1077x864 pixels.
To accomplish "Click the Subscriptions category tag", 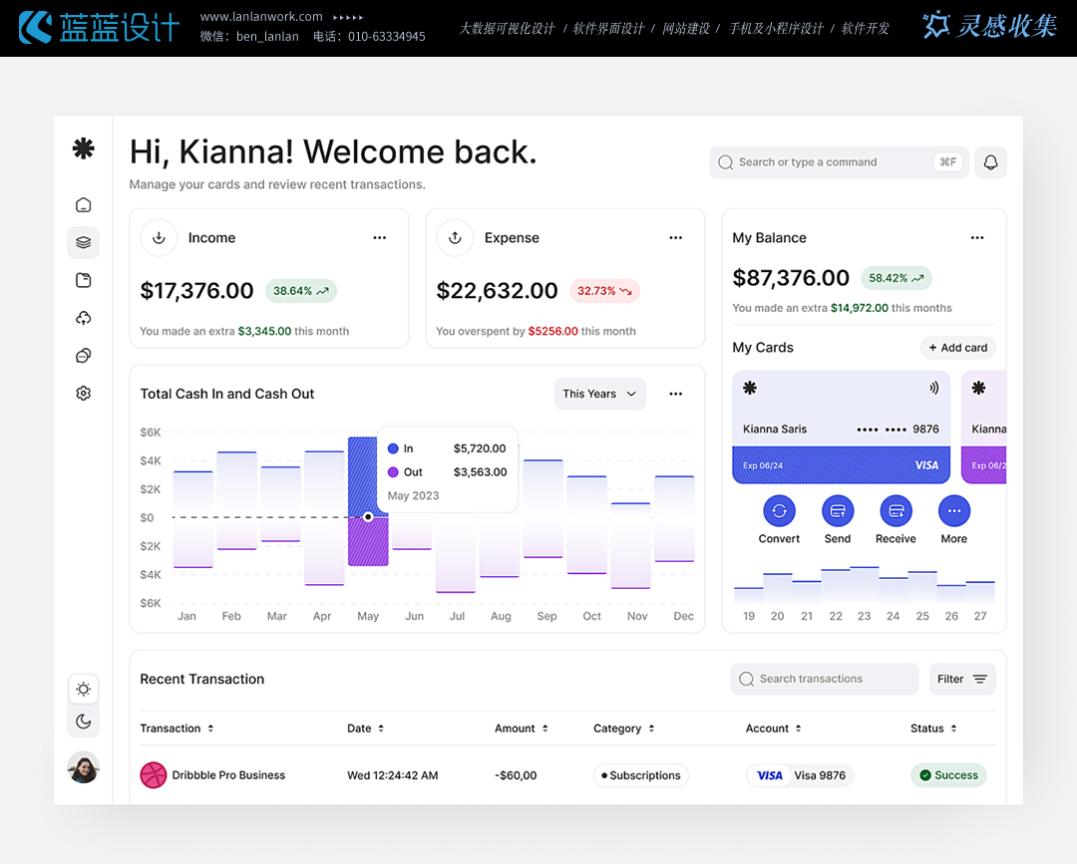I will (640, 775).
